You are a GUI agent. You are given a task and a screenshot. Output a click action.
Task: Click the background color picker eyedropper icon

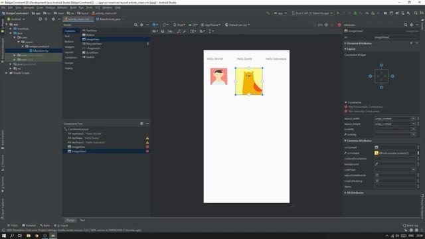point(377,164)
